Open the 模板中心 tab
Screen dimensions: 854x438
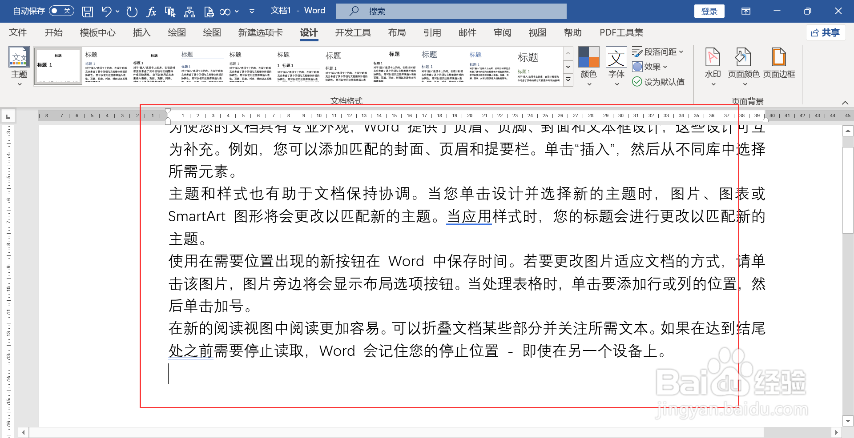(x=98, y=32)
